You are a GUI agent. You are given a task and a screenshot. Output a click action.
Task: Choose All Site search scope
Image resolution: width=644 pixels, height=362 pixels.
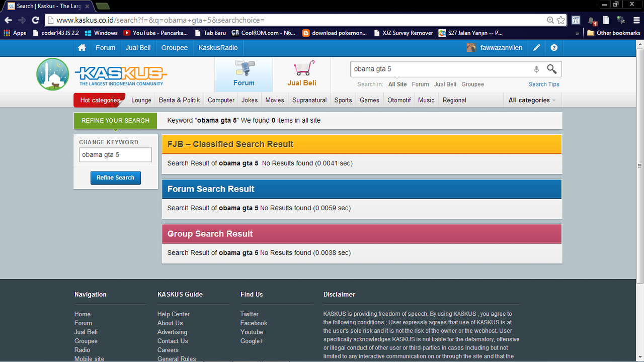[x=397, y=84]
